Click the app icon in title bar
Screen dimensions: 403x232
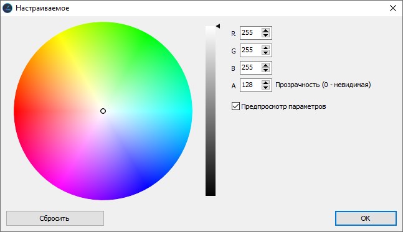coord(7,8)
